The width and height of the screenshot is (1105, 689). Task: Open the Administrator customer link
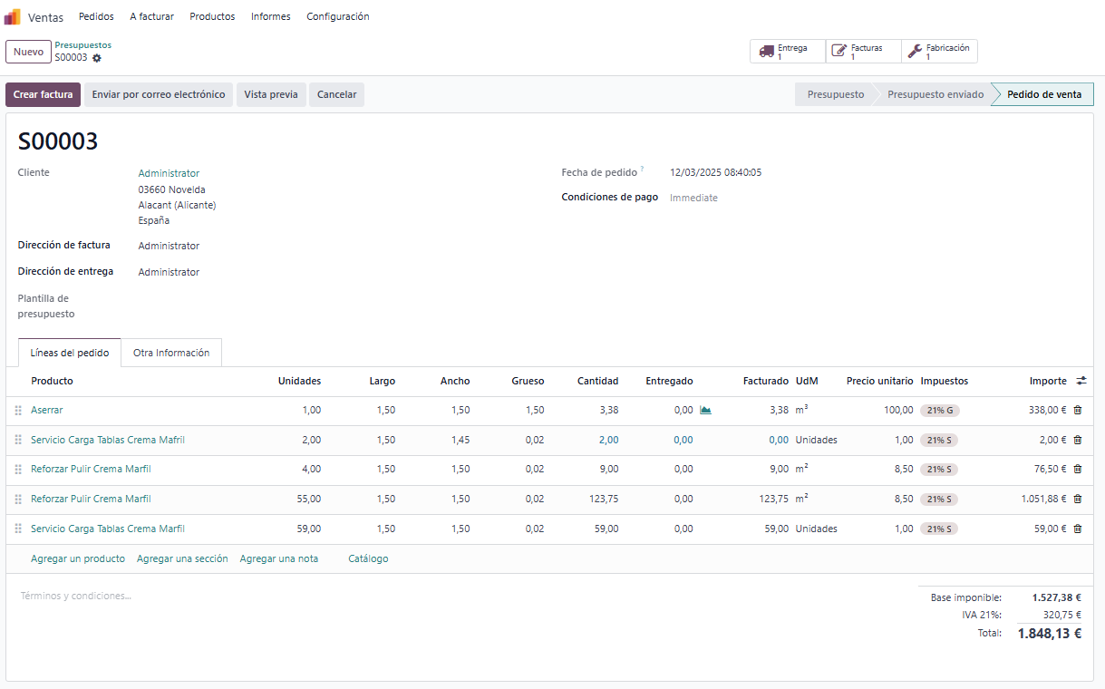point(169,173)
